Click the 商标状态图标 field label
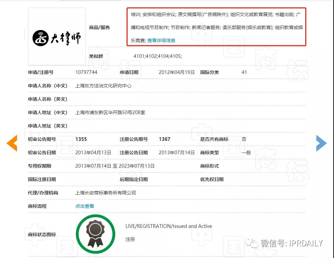The width and height of the screenshot is (334, 258). pos(42,235)
